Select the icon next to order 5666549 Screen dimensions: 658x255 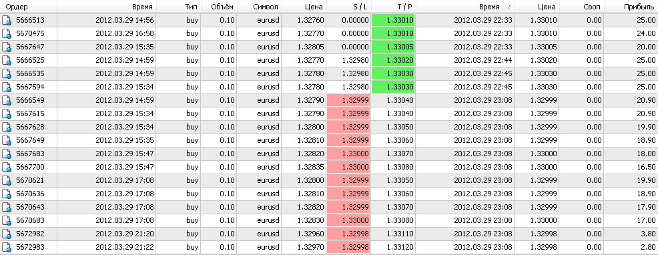(x=6, y=101)
